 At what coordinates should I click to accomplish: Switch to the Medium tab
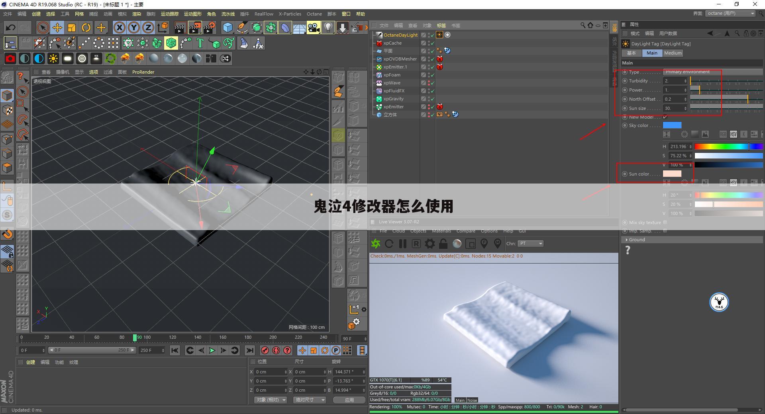(673, 53)
